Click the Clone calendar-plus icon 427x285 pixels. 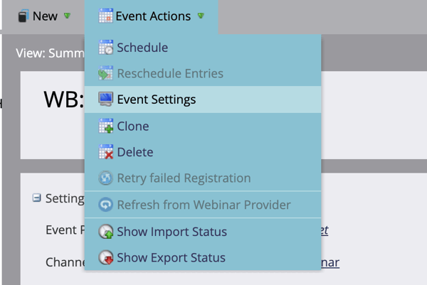(105, 126)
